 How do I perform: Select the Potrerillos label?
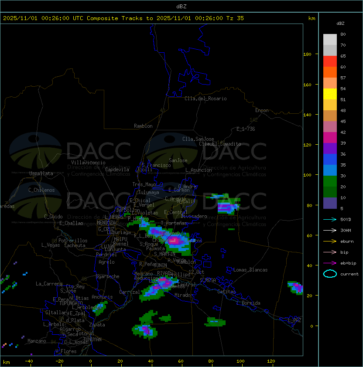[73, 241]
